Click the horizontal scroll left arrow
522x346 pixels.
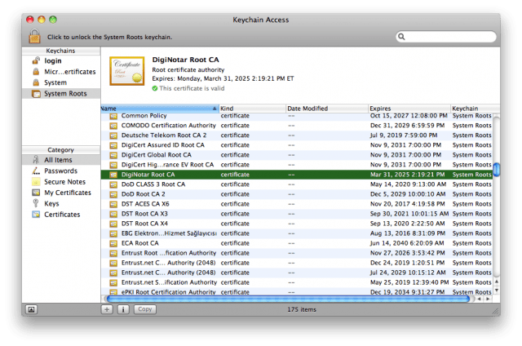coord(479,299)
